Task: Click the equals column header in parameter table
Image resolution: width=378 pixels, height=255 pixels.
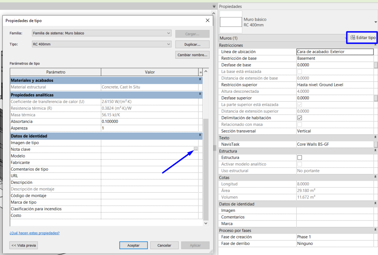Action: [x=201, y=72]
